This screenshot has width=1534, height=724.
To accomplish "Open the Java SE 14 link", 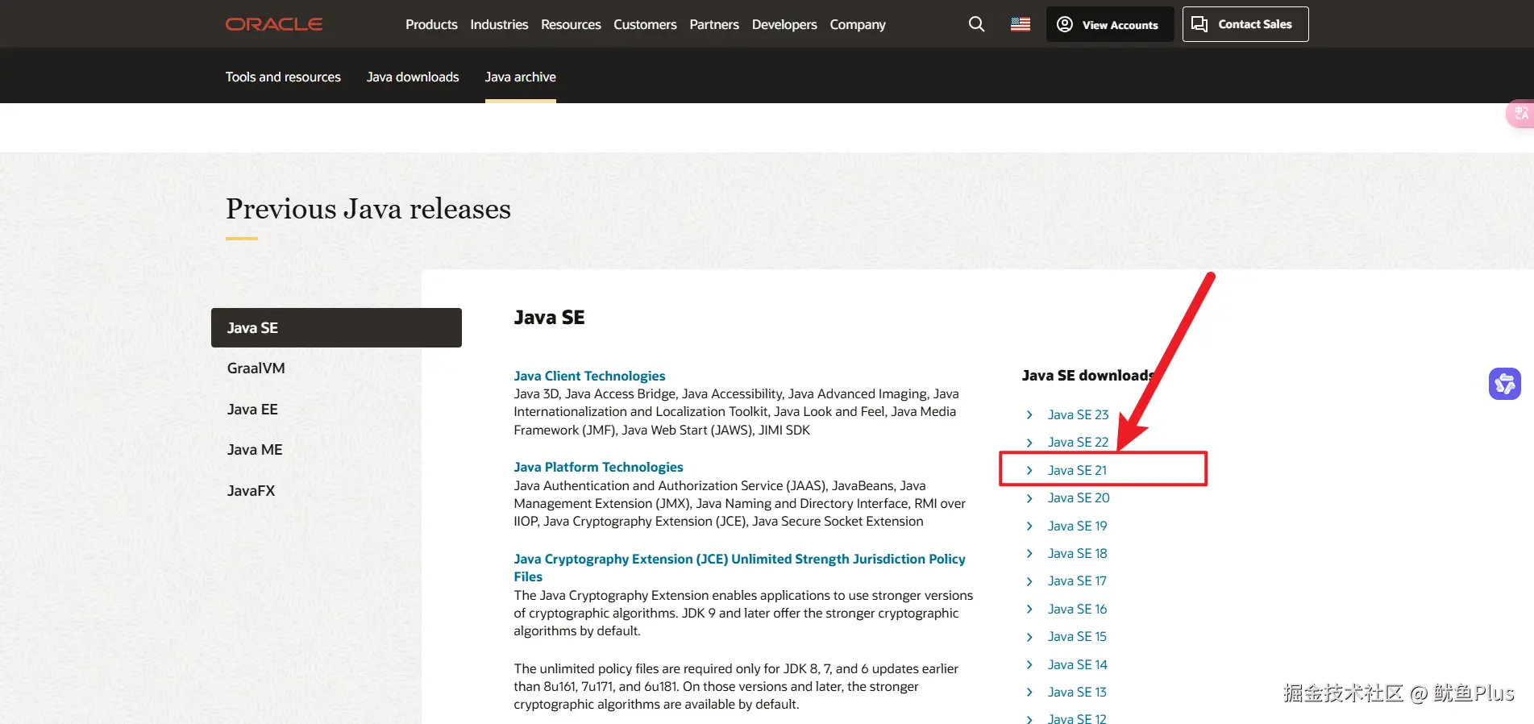I will tap(1077, 664).
